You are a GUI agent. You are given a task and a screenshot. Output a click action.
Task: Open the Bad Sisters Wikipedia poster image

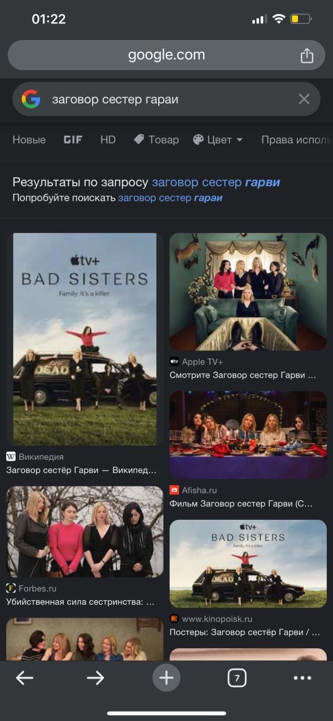pyautogui.click(x=84, y=339)
